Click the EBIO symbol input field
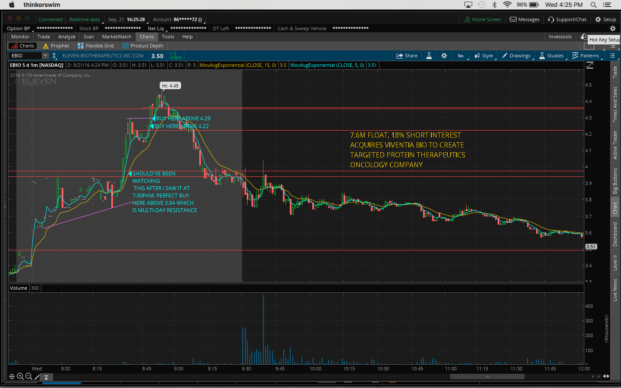 [x=25, y=56]
